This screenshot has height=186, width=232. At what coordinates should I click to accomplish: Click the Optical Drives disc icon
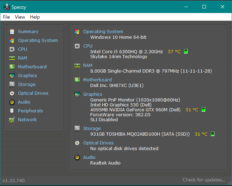tap(12, 93)
